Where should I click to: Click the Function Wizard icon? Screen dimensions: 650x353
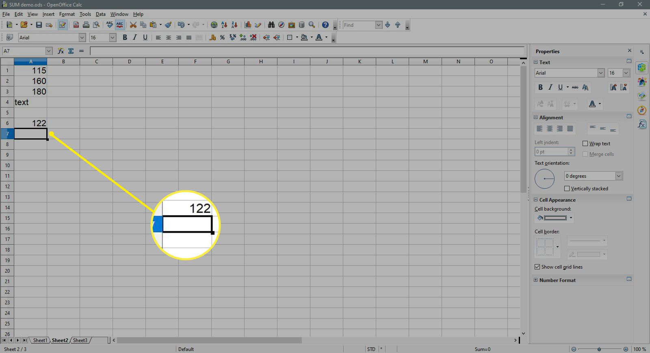[x=61, y=51]
